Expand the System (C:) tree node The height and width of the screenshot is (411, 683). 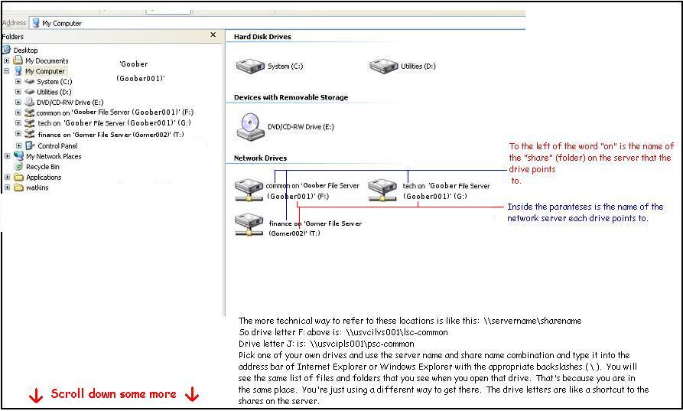click(x=18, y=81)
